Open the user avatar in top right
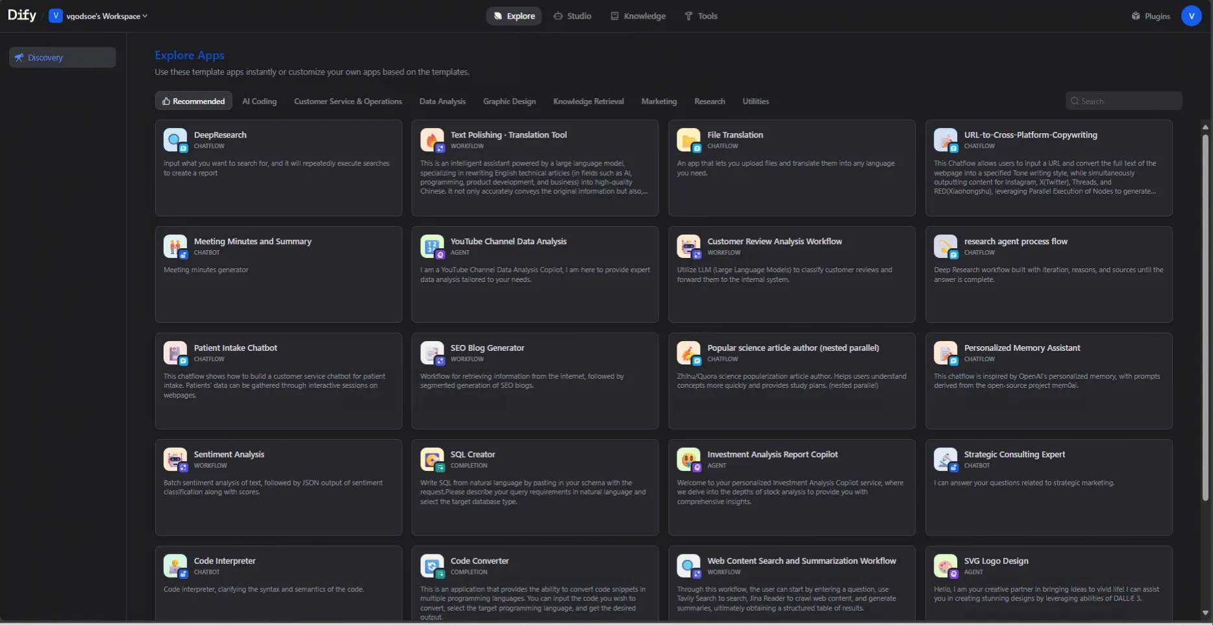 tap(1191, 16)
